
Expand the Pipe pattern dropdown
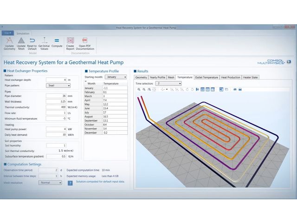(58, 85)
